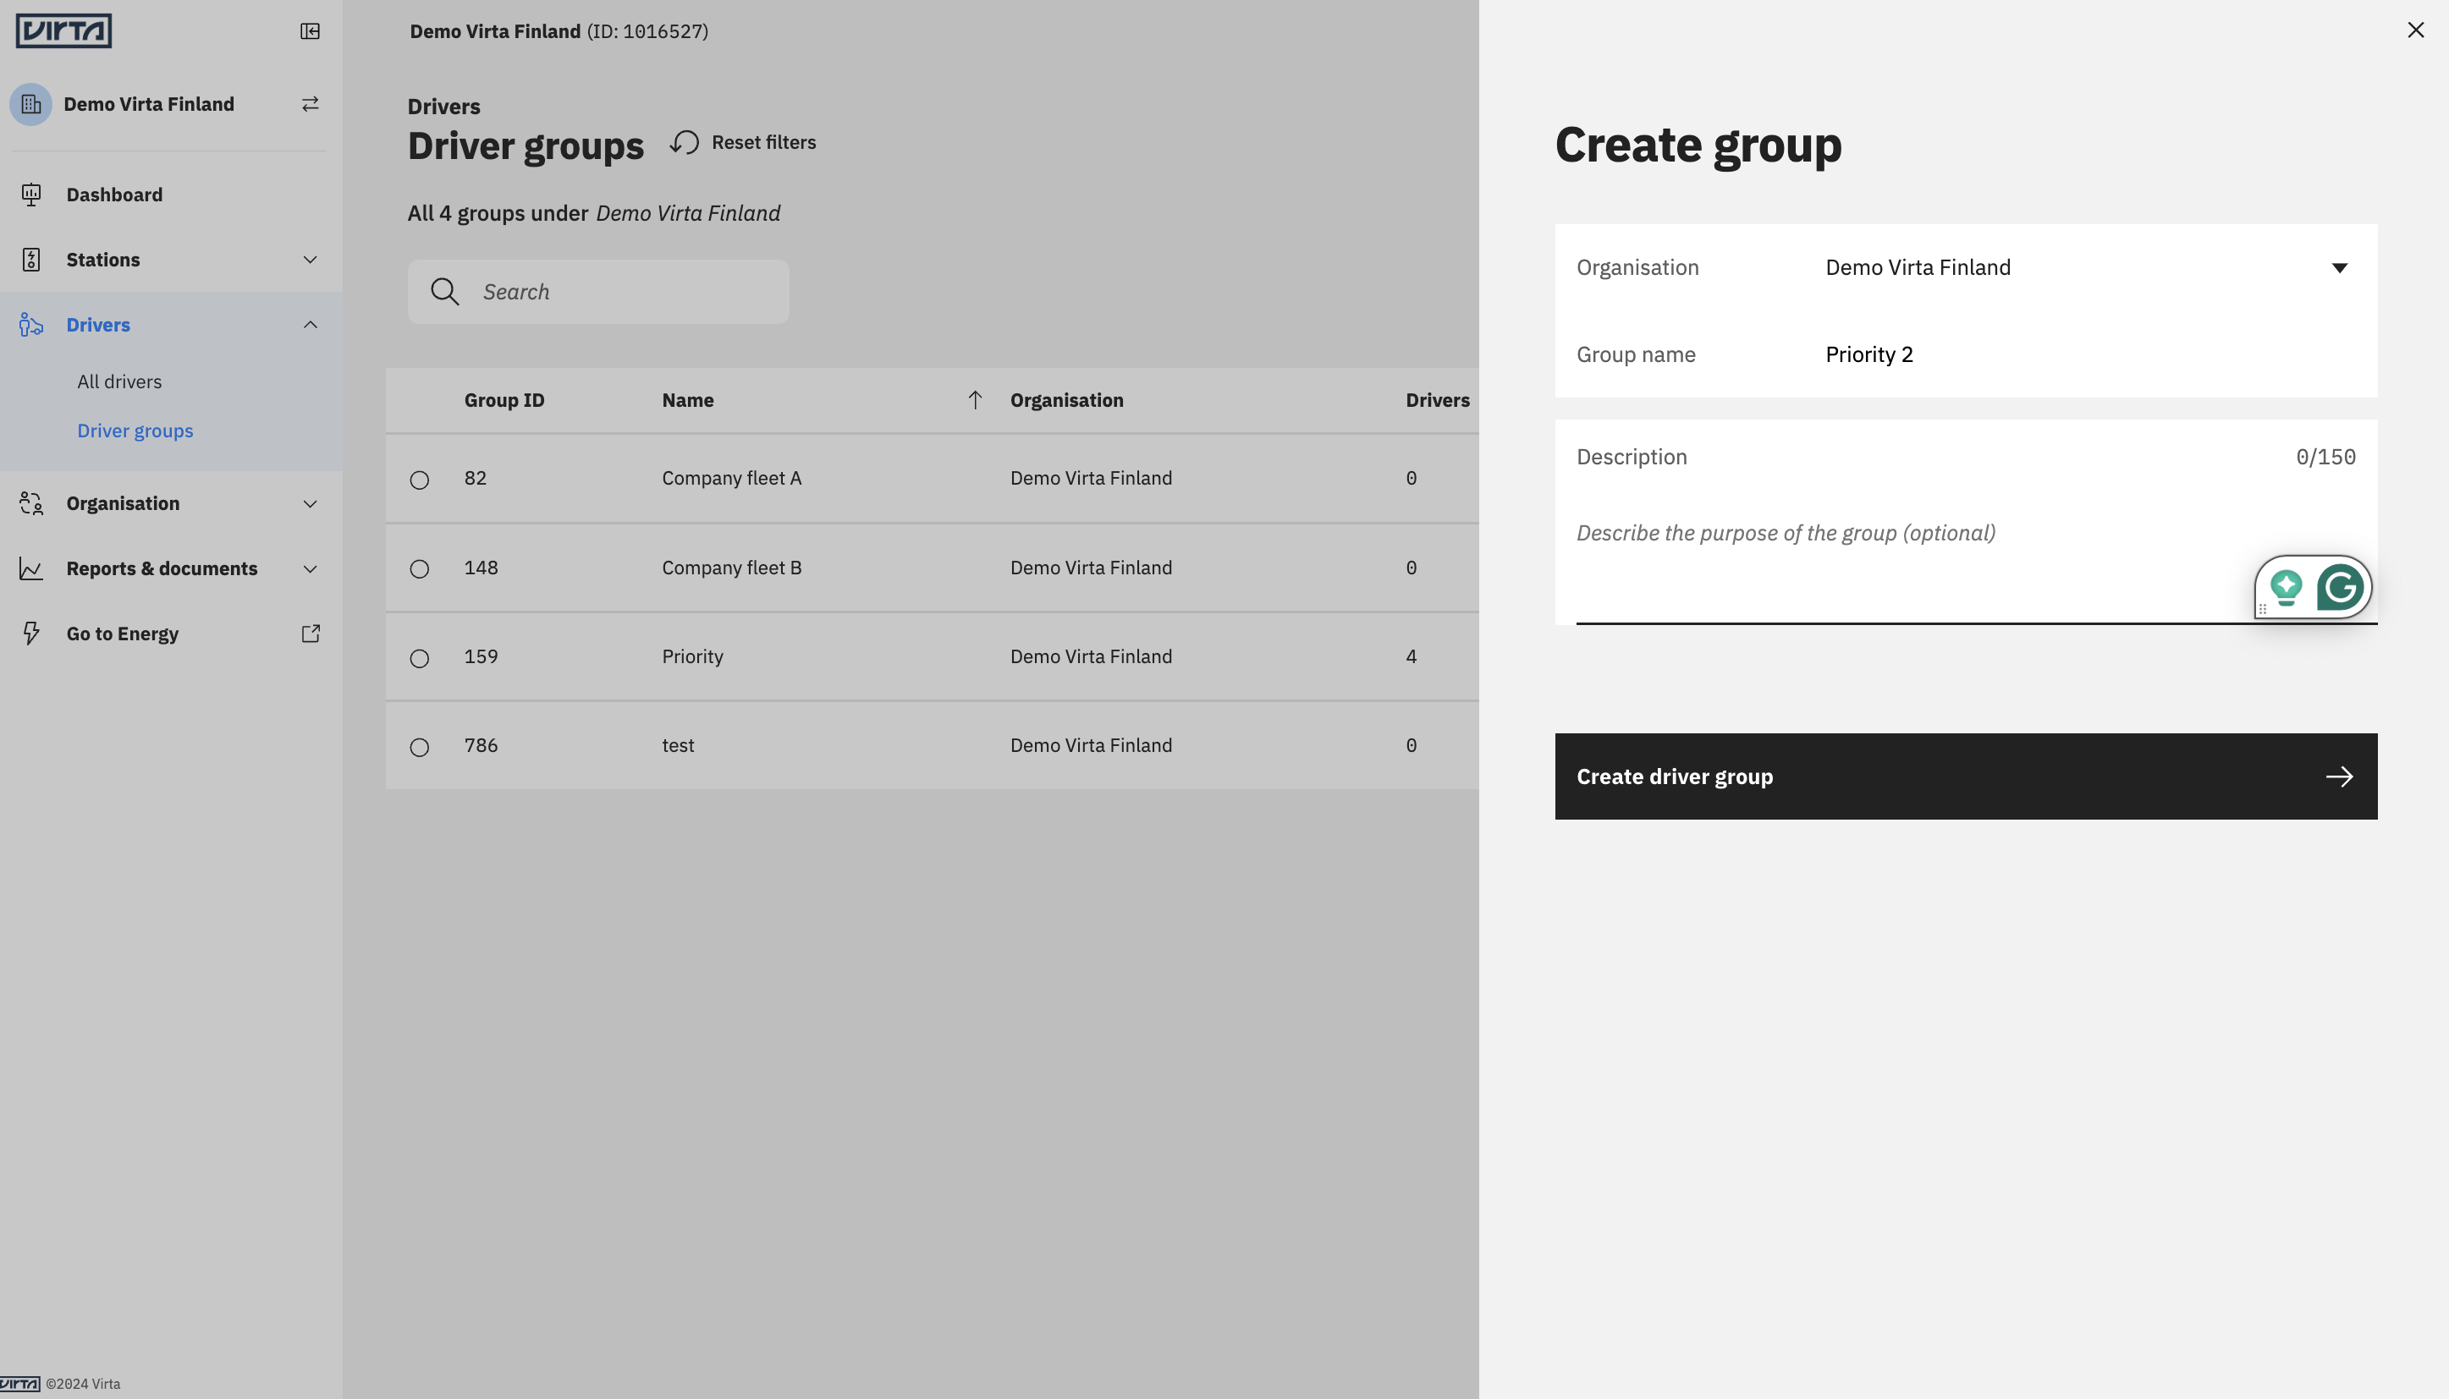
Task: Click Organisation column header
Action: coord(1066,400)
